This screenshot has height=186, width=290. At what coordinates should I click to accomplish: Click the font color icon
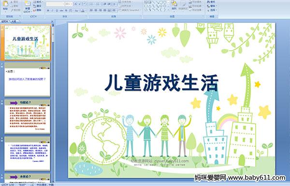(83, 11)
